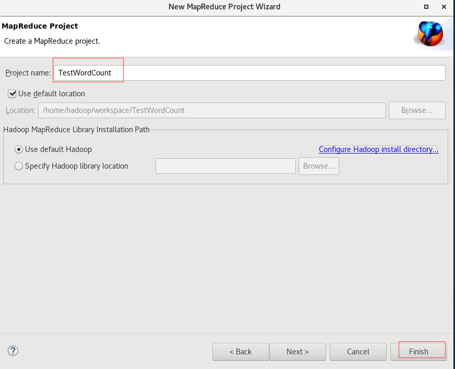This screenshot has height=369, width=455.
Task: Click the Back button
Action: pos(241,352)
